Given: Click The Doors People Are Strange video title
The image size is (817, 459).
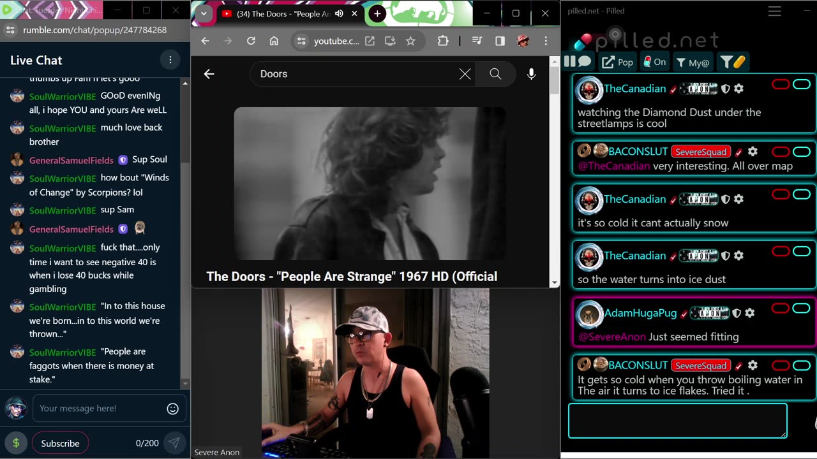Looking at the screenshot, I should click(x=352, y=276).
